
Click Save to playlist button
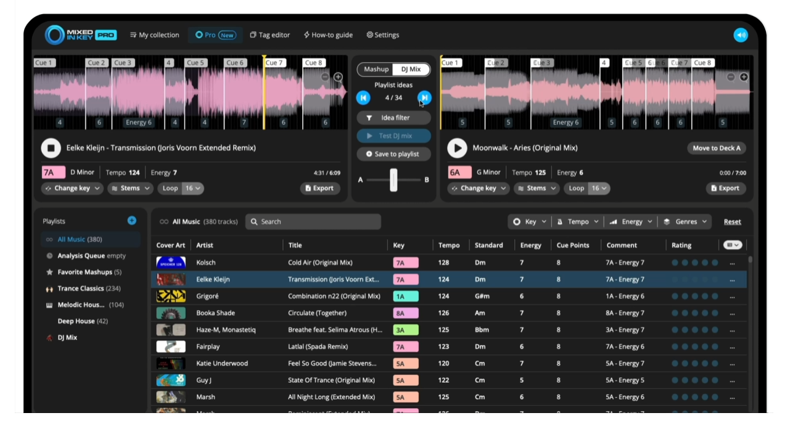pos(393,154)
